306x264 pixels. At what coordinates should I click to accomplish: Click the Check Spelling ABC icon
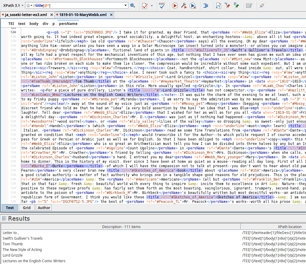[x=162, y=5]
